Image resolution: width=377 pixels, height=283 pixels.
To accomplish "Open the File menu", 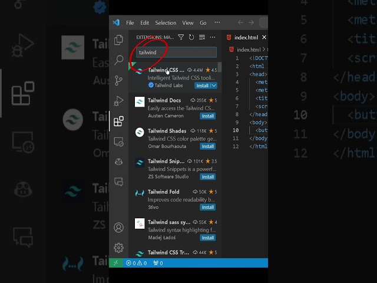I will [x=130, y=22].
